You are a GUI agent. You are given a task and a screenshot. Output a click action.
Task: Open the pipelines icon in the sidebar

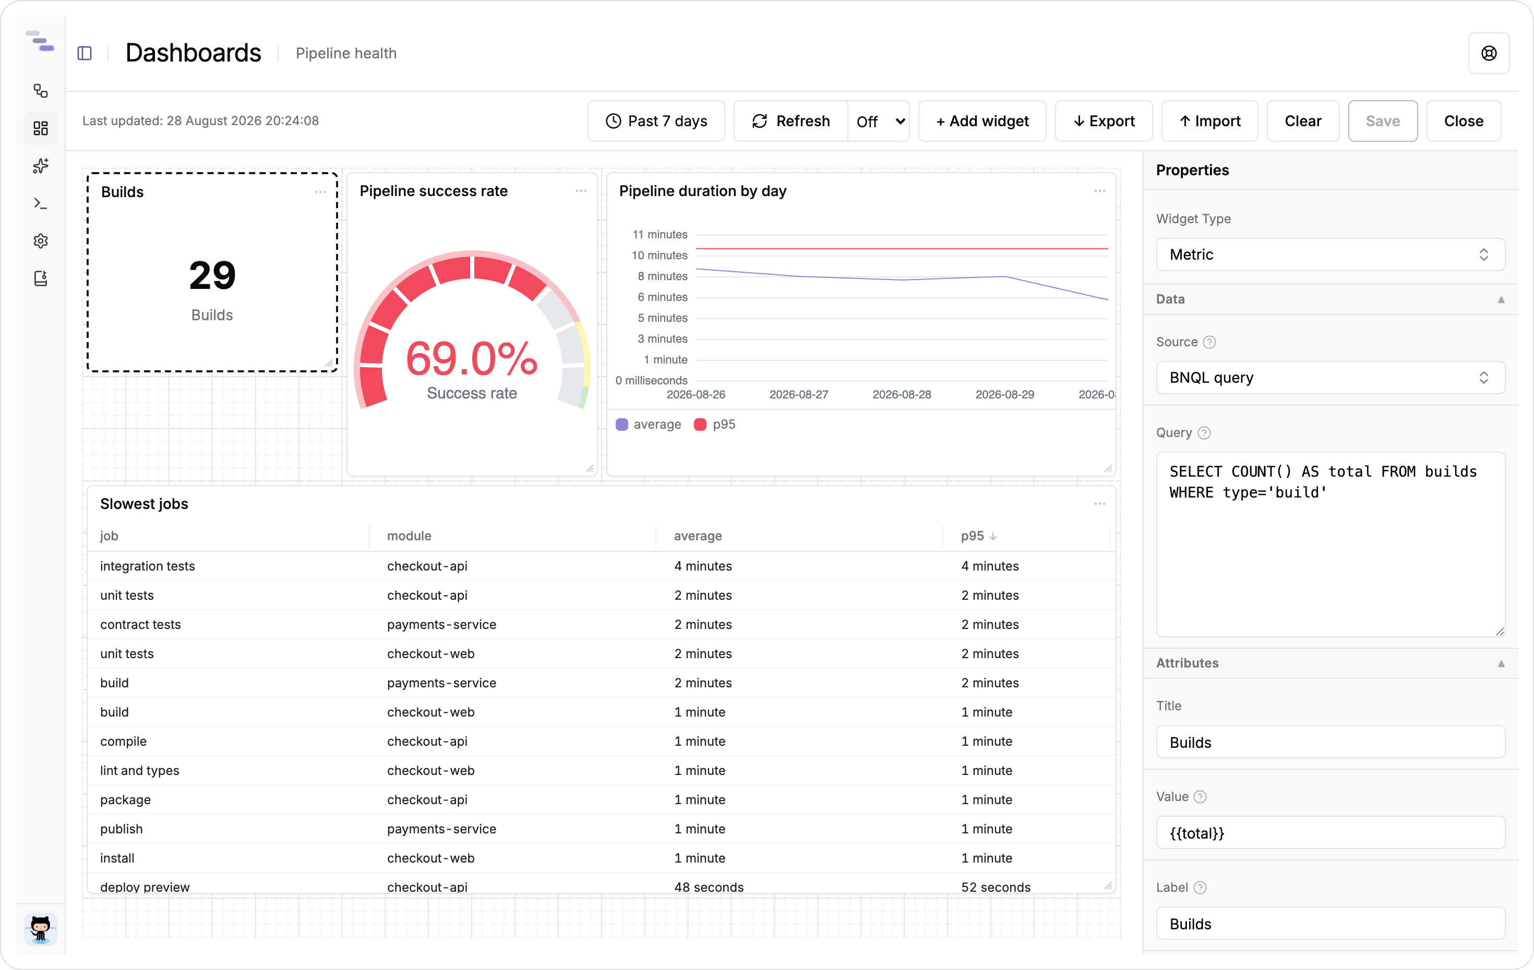(x=41, y=91)
